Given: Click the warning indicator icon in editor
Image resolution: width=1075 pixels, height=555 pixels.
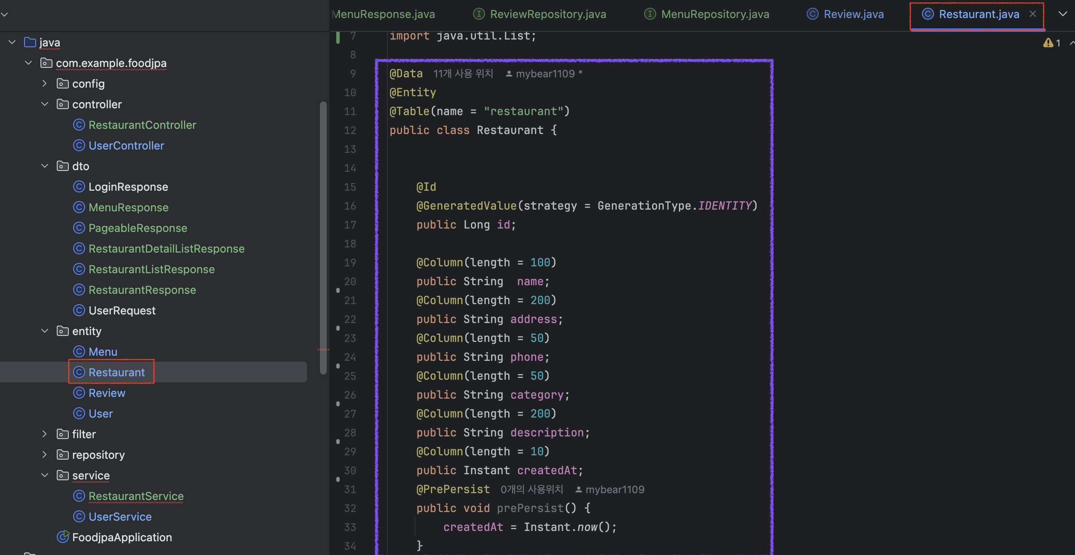Looking at the screenshot, I should coord(1048,43).
